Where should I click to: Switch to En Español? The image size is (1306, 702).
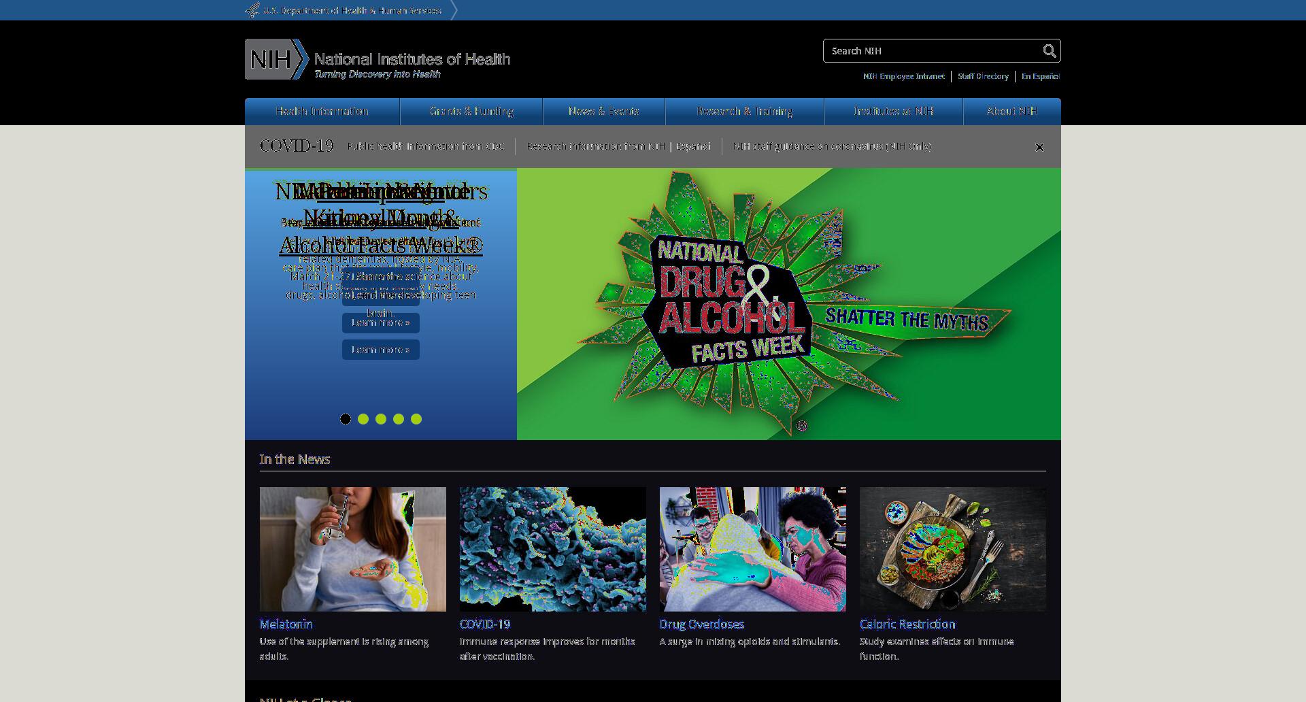[x=1040, y=76]
